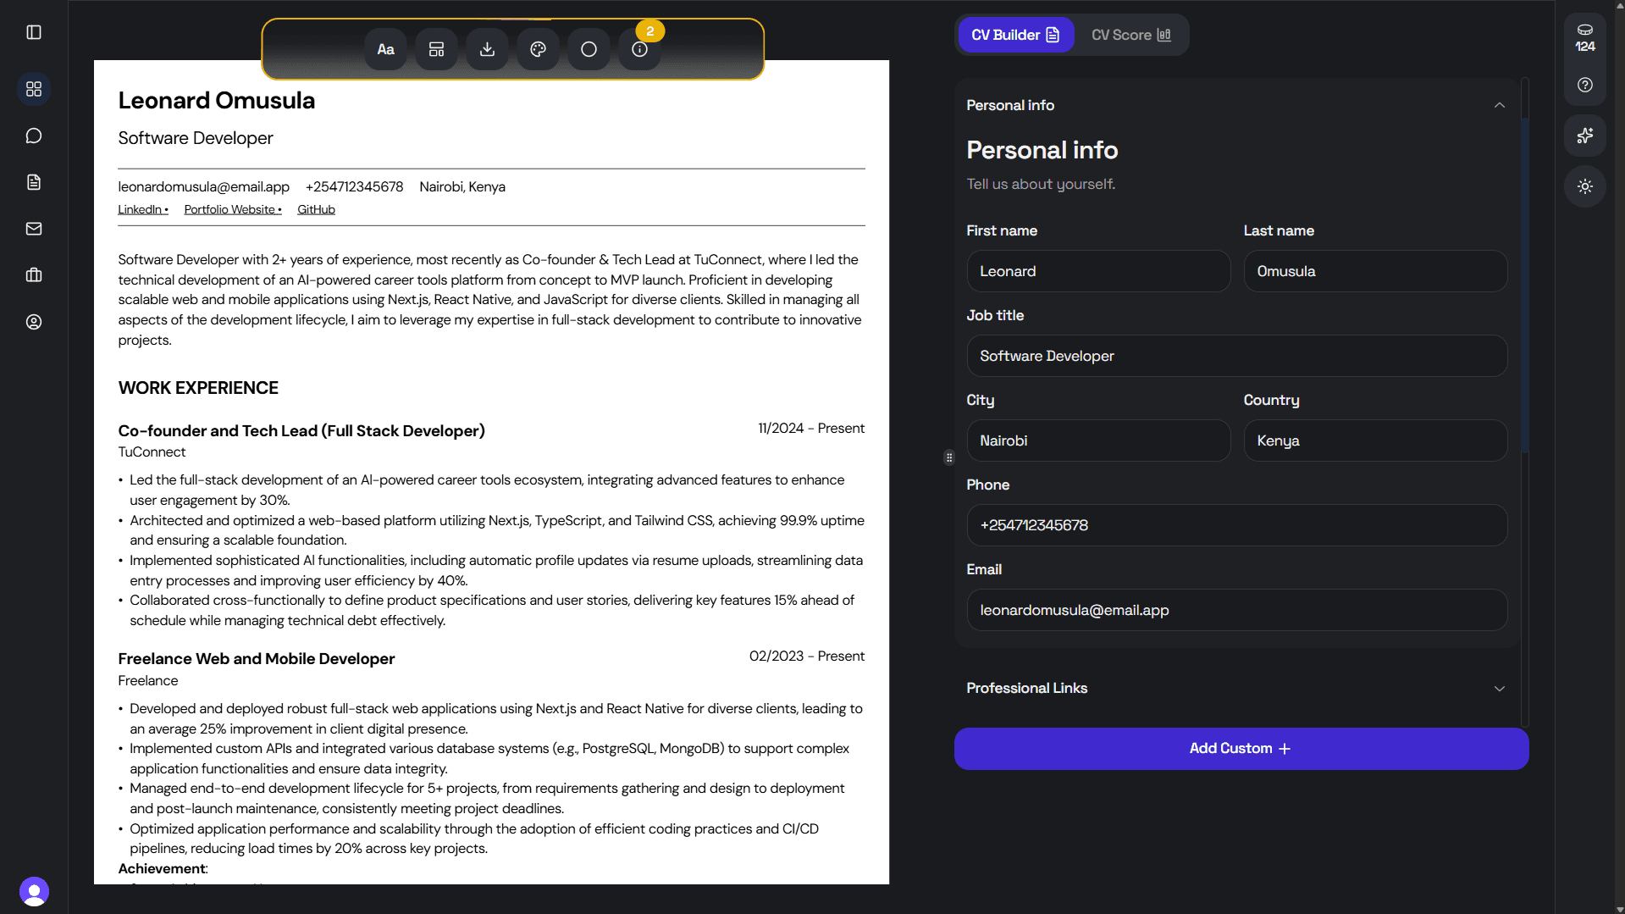Expand the Professional Links section
The image size is (1625, 914).
(x=1499, y=689)
